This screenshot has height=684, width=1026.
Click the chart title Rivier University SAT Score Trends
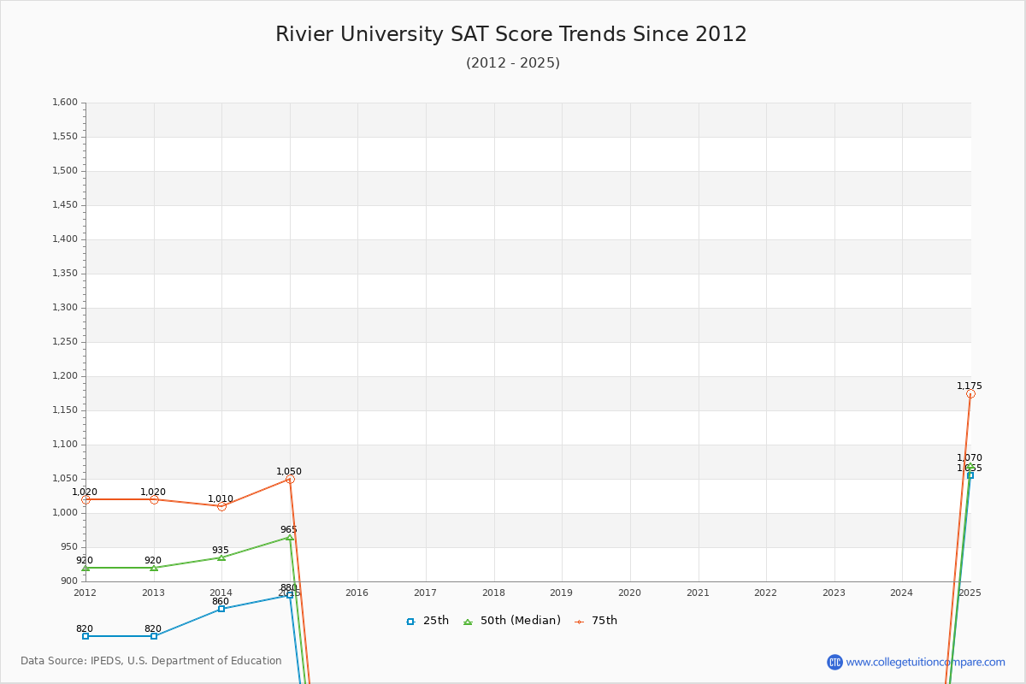511,34
